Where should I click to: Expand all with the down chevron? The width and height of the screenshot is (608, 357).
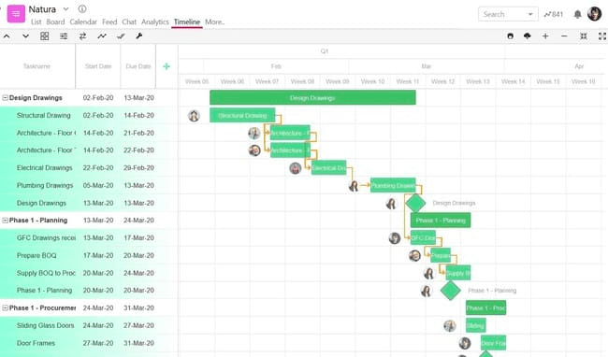pyautogui.click(x=25, y=36)
